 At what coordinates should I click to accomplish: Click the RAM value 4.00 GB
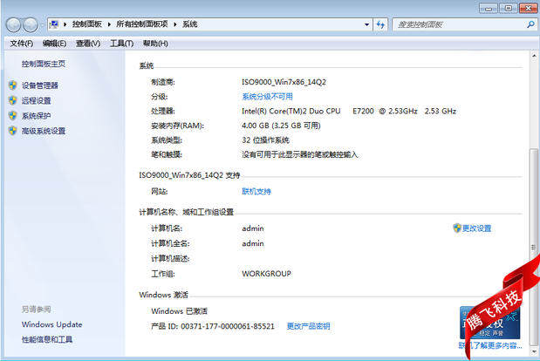(256, 126)
